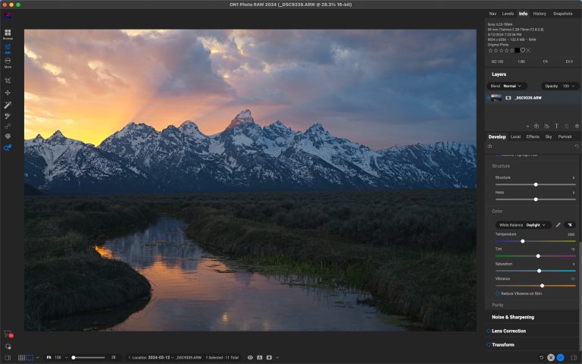582x364 pixels.
Task: Select the Retouch brush tool
Action: click(8, 117)
